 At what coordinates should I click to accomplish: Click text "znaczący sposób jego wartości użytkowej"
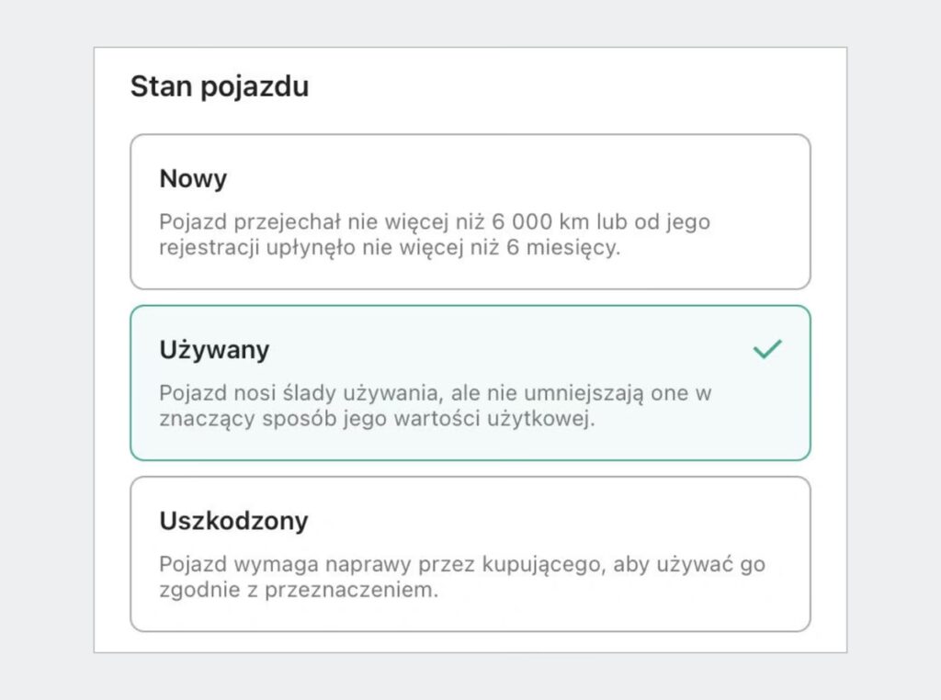(377, 419)
